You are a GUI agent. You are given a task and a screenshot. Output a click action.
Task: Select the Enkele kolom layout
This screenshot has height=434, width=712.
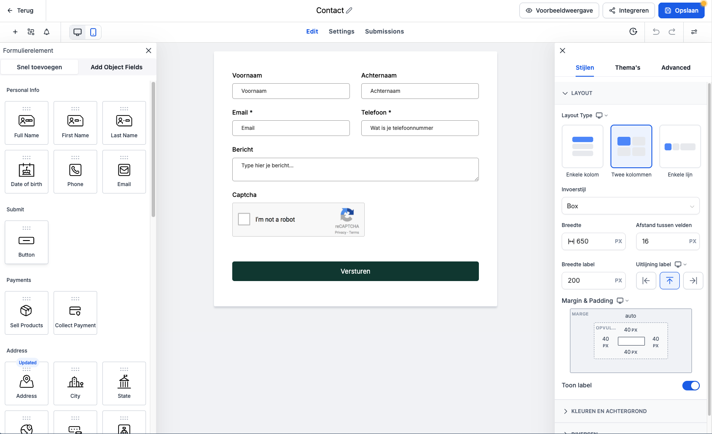tap(582, 147)
